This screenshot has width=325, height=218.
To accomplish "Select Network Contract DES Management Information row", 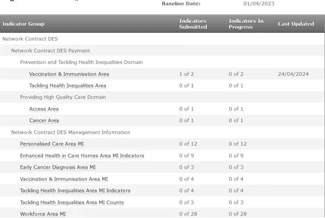I will coord(162,132).
